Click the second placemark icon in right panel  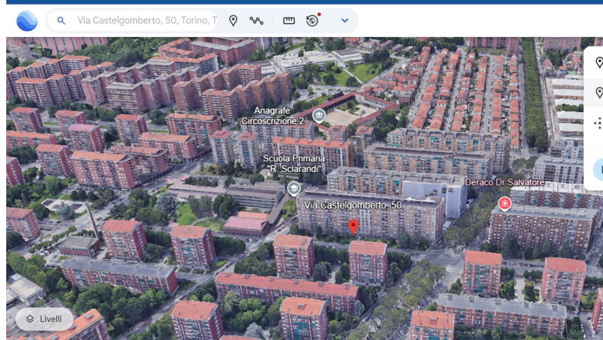(599, 93)
